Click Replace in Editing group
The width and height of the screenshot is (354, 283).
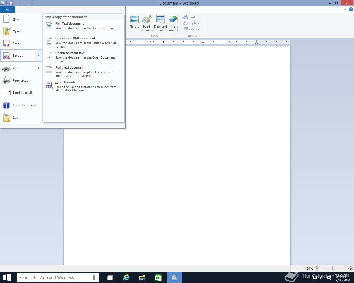tap(191, 23)
